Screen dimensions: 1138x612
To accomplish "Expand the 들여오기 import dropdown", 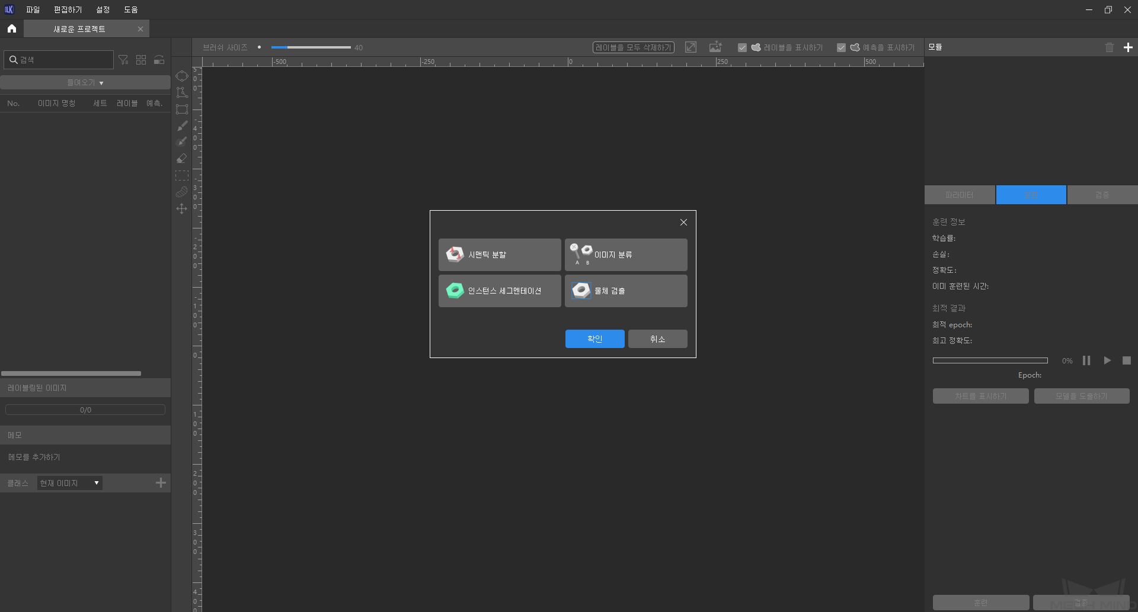I will [85, 82].
